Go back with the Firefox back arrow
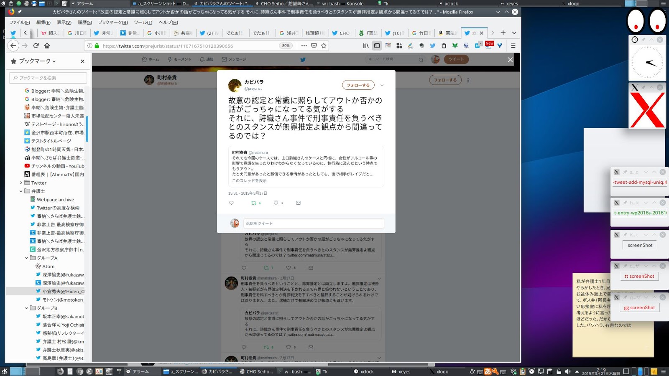The height and width of the screenshot is (376, 669). coord(13,46)
